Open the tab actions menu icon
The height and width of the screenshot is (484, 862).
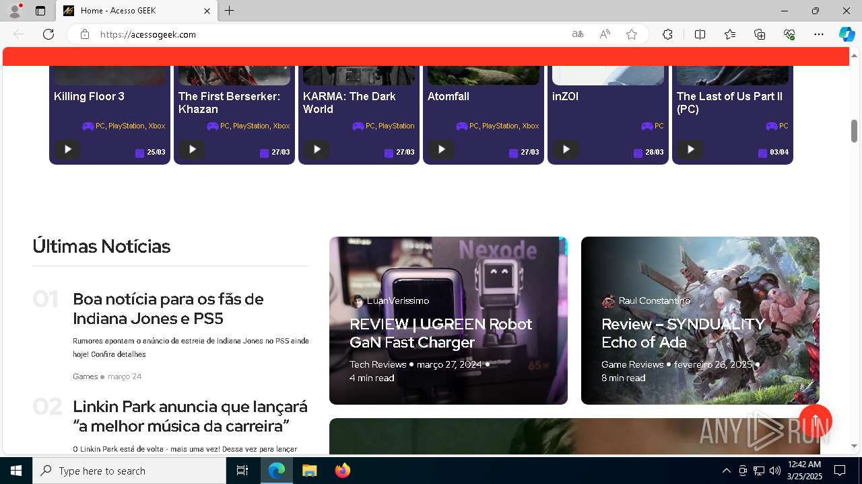point(40,11)
